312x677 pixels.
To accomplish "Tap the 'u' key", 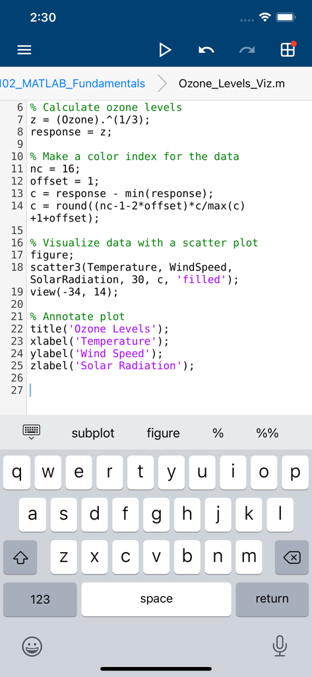I will click(x=202, y=472).
